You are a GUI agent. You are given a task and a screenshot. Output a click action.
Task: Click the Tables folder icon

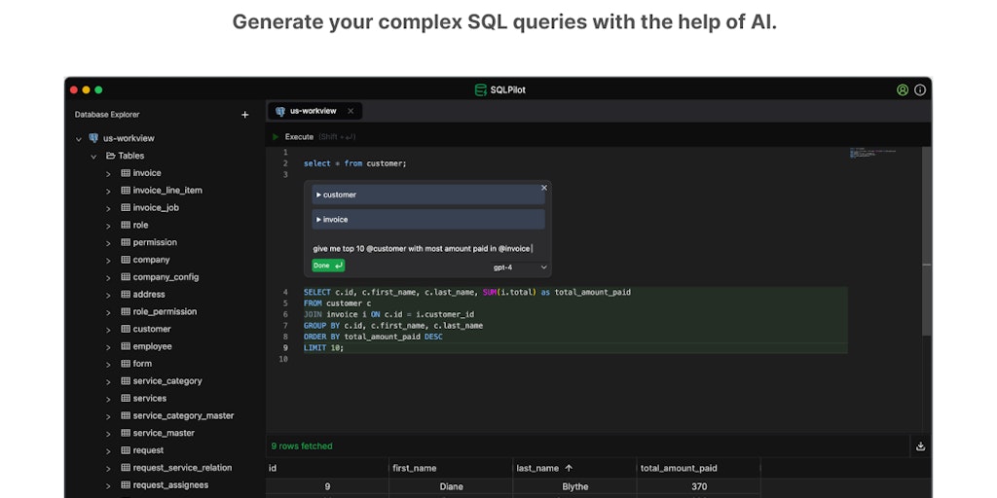coord(111,156)
